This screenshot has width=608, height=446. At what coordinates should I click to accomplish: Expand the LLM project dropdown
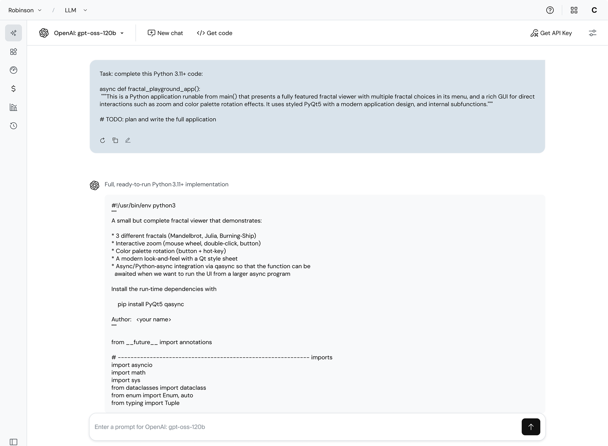click(x=76, y=10)
